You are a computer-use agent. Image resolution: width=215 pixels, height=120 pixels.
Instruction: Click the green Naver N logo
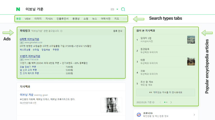click(18, 9)
